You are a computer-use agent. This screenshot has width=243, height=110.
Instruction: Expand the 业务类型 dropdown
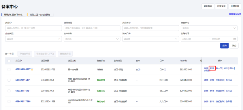click(33, 39)
